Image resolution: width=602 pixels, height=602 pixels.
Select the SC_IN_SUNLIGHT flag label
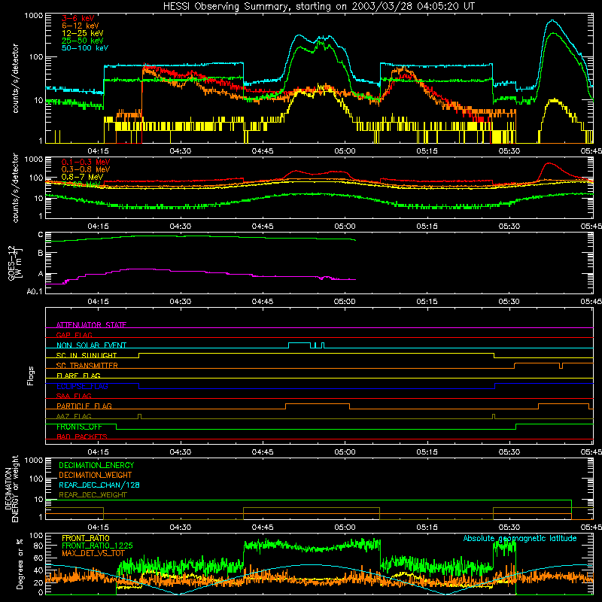coord(87,355)
